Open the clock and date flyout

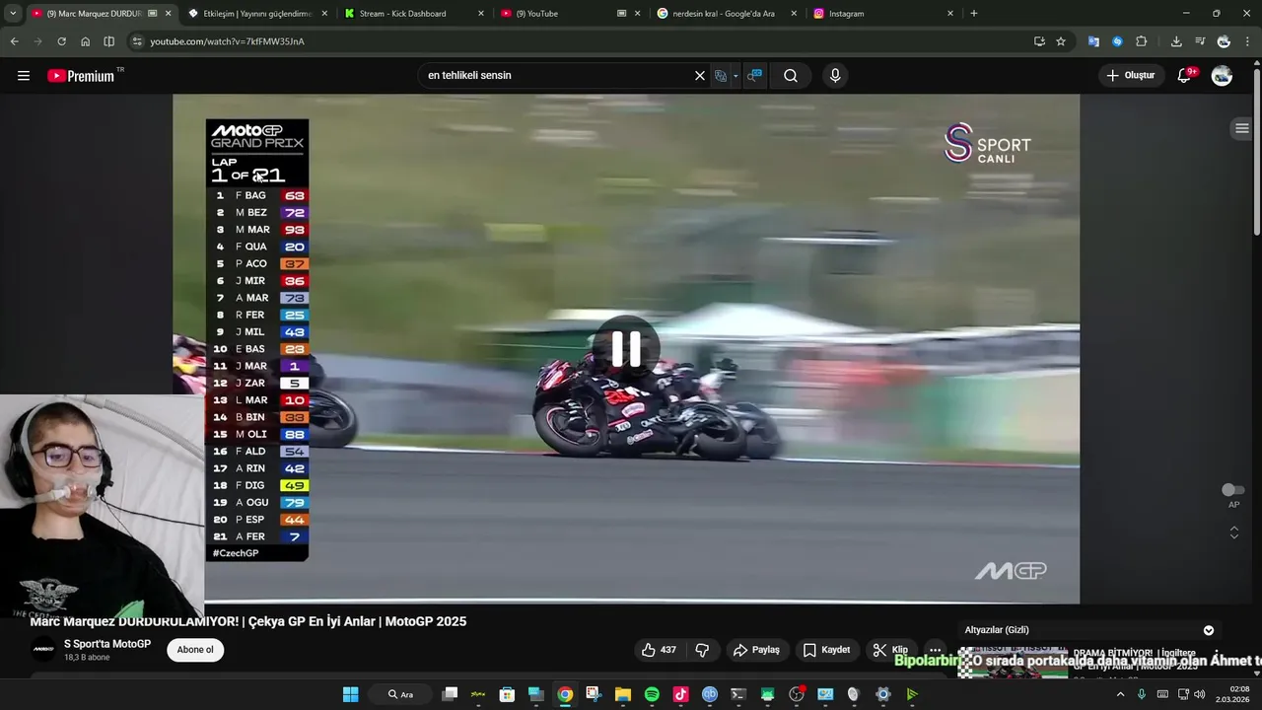tap(1232, 694)
